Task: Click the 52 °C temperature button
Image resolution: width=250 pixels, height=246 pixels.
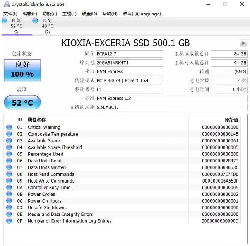Action: coord(22,102)
